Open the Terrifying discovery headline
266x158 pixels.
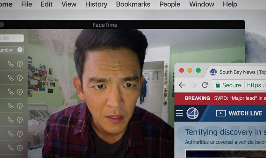pos(225,132)
